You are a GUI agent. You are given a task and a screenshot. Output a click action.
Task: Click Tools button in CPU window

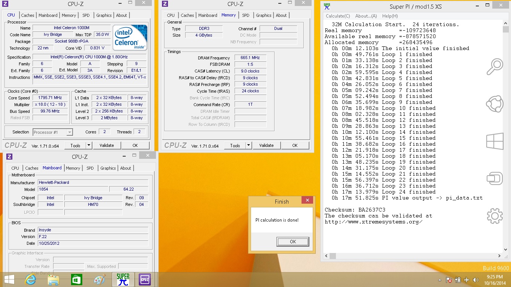[75, 145]
